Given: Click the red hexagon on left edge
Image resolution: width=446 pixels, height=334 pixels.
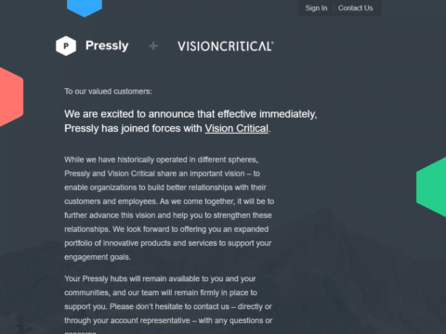Looking at the screenshot, I should 11,97.
